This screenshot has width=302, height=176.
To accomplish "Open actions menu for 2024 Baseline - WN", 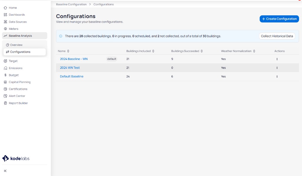I will point(277,59).
